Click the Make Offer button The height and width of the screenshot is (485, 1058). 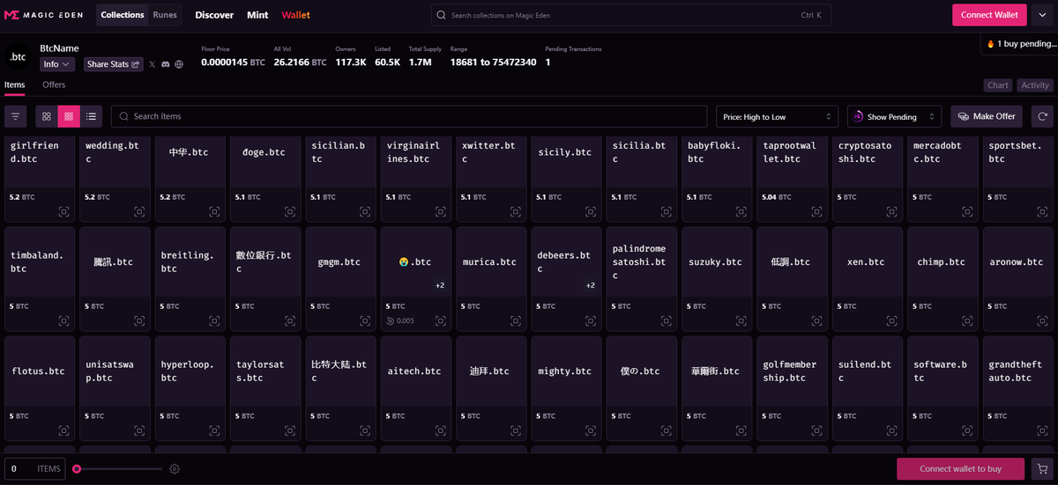(x=987, y=116)
